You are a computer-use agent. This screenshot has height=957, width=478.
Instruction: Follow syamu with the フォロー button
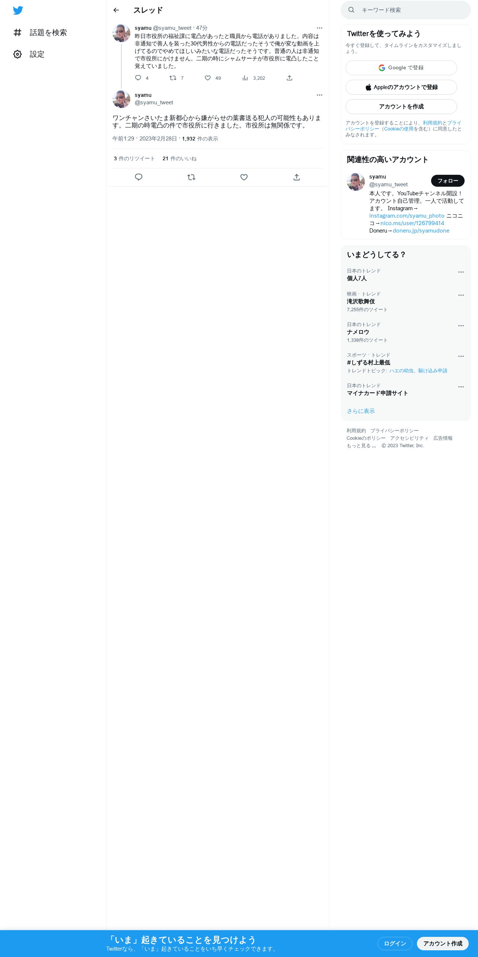tap(448, 181)
